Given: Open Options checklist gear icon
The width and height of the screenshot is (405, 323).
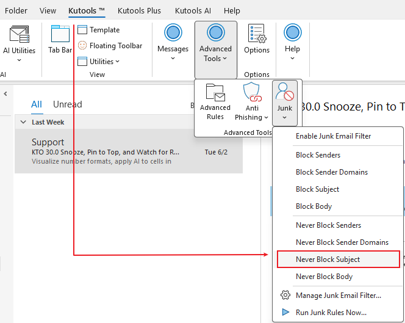Looking at the screenshot, I should coord(257,34).
